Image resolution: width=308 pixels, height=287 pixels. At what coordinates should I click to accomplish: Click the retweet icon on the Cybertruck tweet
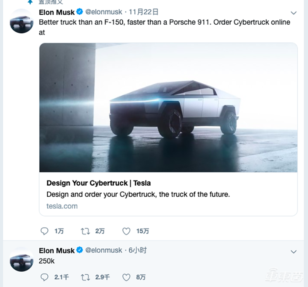click(x=85, y=231)
